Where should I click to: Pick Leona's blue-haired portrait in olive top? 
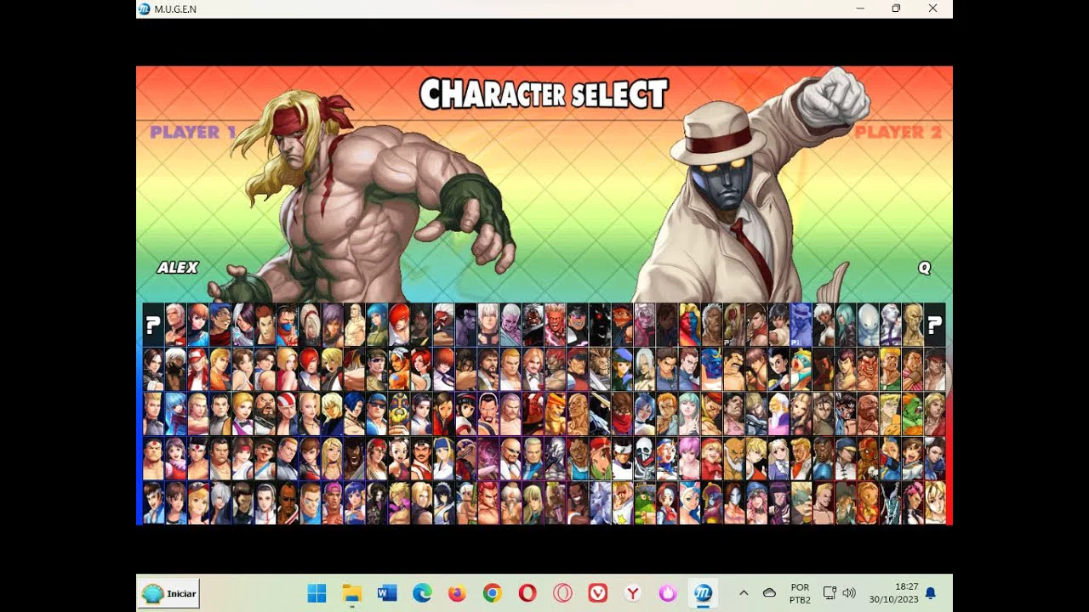click(x=377, y=325)
